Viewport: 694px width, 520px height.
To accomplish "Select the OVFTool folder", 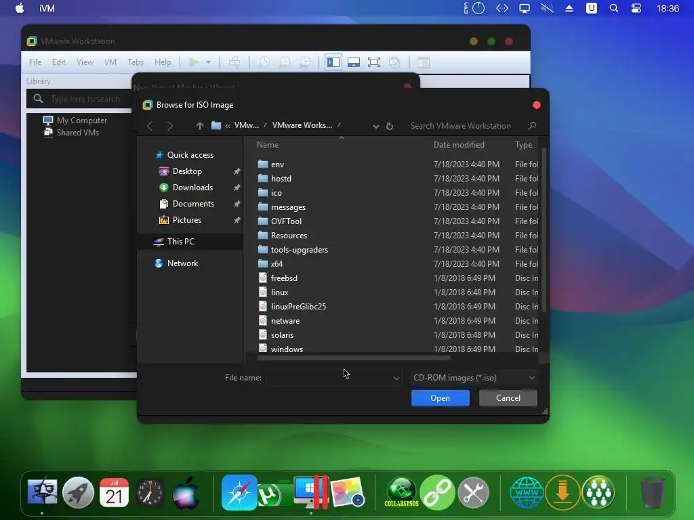I will point(286,221).
